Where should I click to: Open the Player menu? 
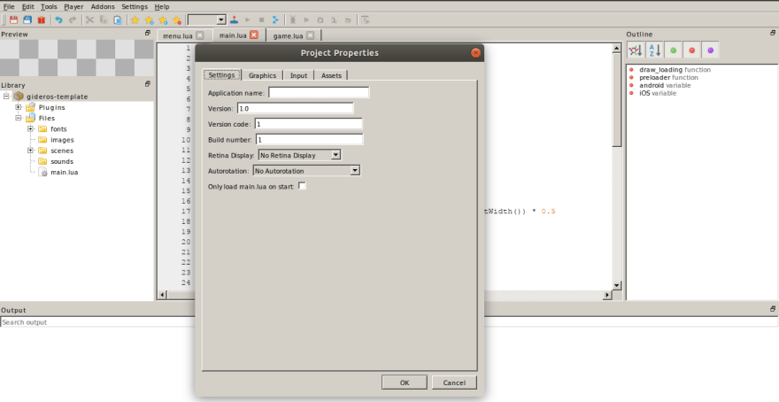73,6
